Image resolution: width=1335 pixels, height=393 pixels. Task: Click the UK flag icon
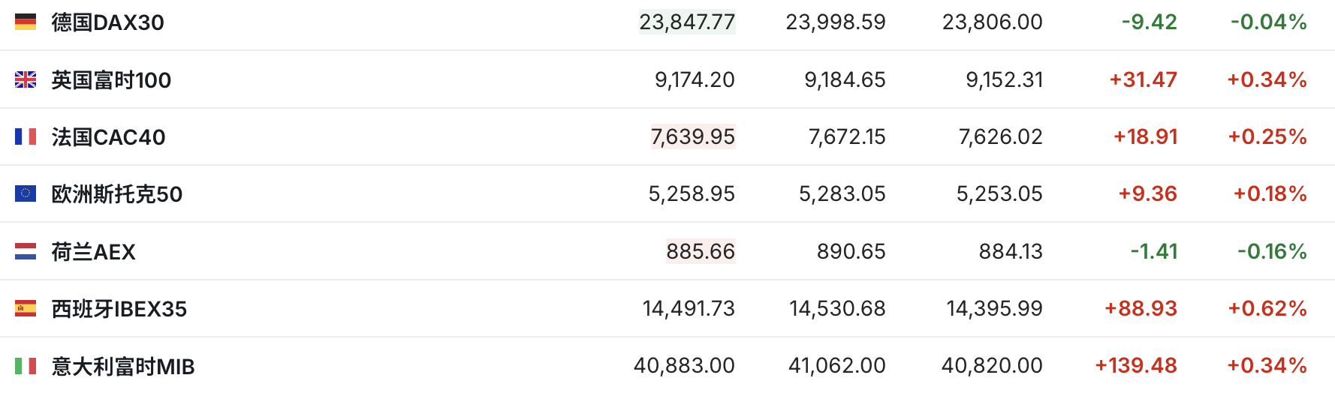[26, 79]
